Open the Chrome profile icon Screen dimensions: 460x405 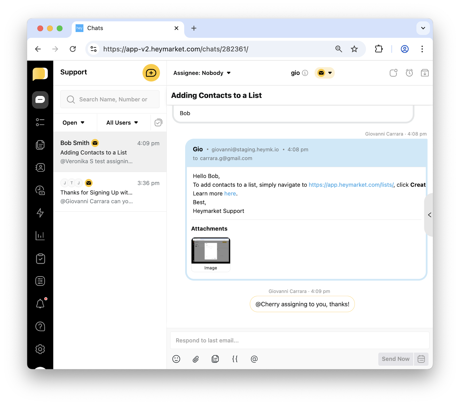coord(405,49)
